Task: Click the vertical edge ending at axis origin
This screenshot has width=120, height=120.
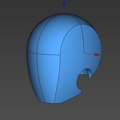Action: click(83, 39)
